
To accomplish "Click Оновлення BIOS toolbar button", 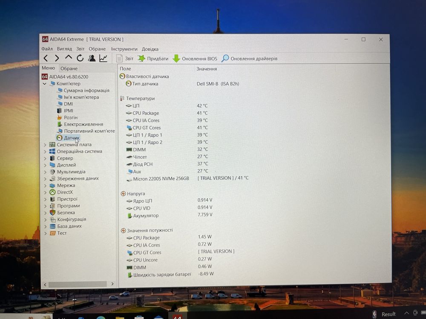I will pyautogui.click(x=195, y=59).
